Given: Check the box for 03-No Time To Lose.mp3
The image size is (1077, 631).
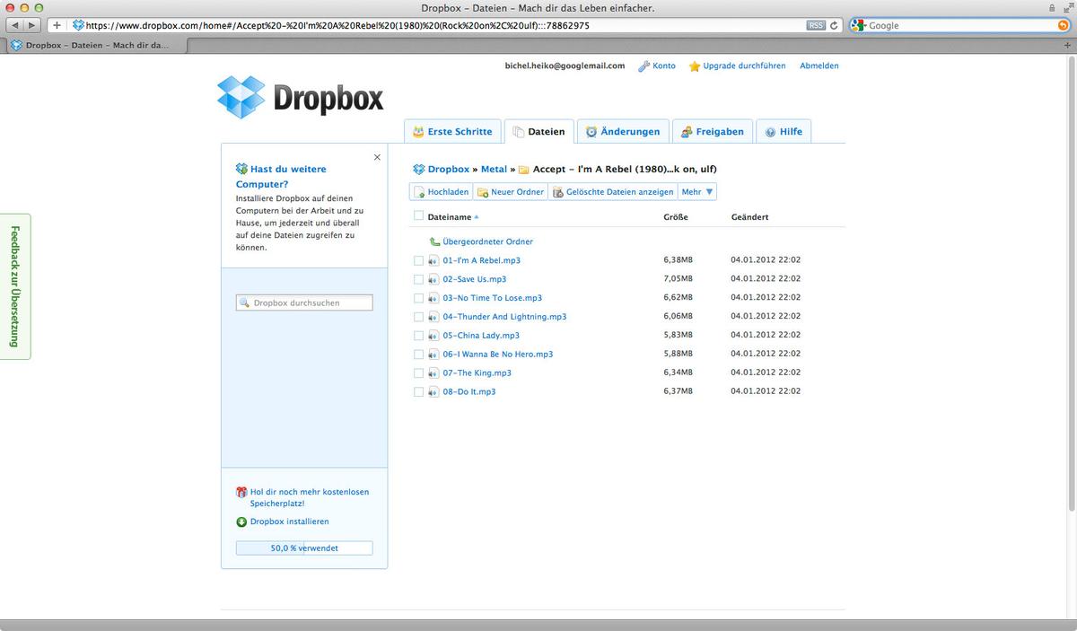Looking at the screenshot, I should [x=418, y=298].
